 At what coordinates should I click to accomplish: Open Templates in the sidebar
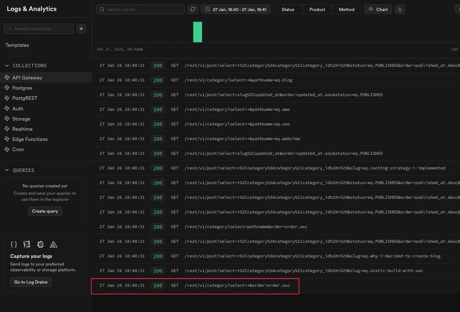pyautogui.click(x=17, y=45)
